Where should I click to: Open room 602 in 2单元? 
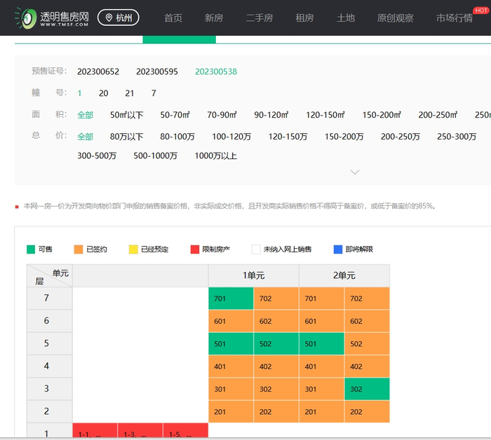pyautogui.click(x=367, y=321)
